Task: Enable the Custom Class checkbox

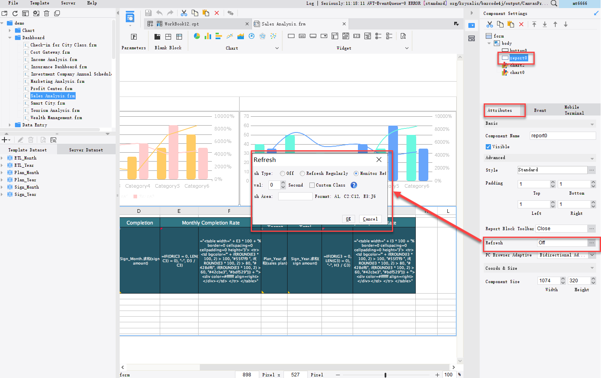Action: click(x=312, y=185)
